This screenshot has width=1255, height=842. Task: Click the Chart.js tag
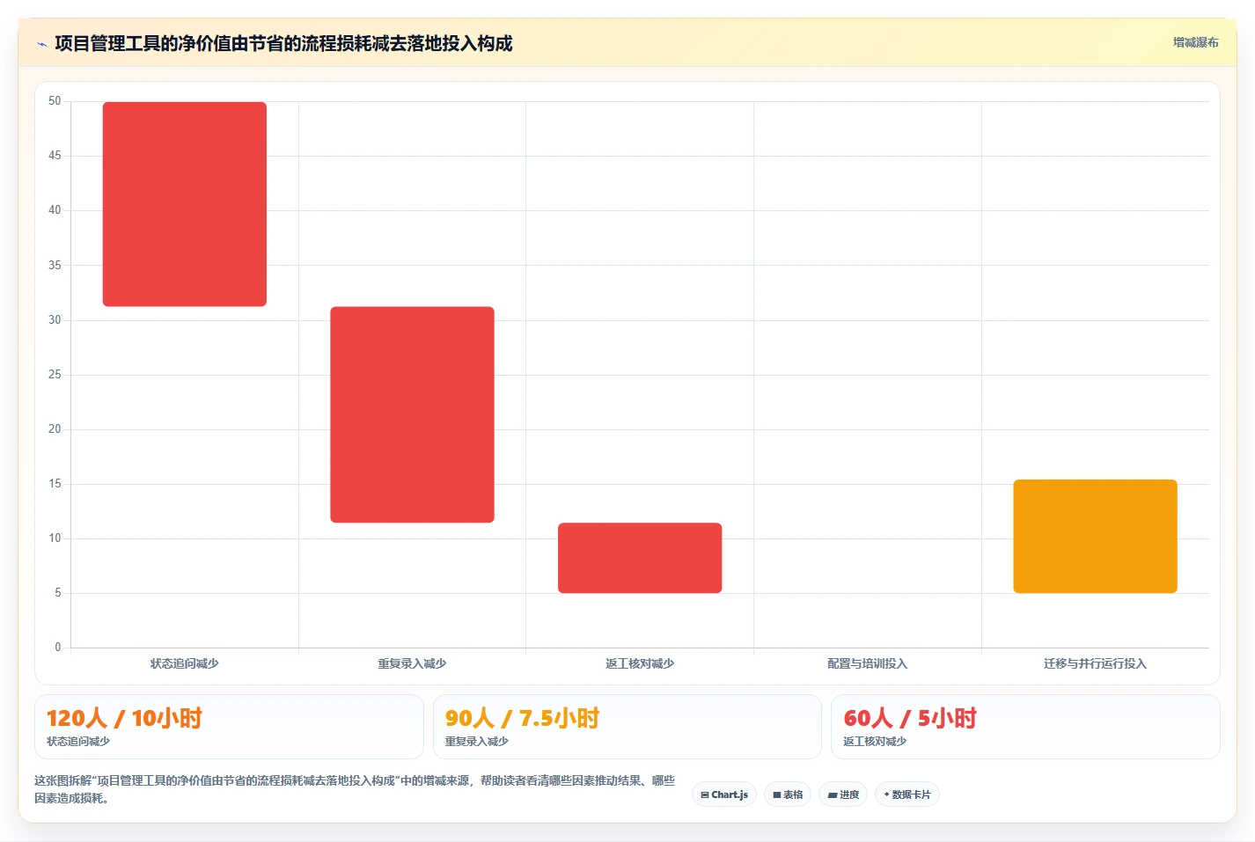(724, 794)
